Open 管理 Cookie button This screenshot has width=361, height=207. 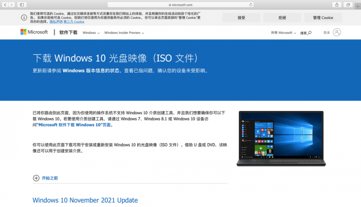pos(323,18)
